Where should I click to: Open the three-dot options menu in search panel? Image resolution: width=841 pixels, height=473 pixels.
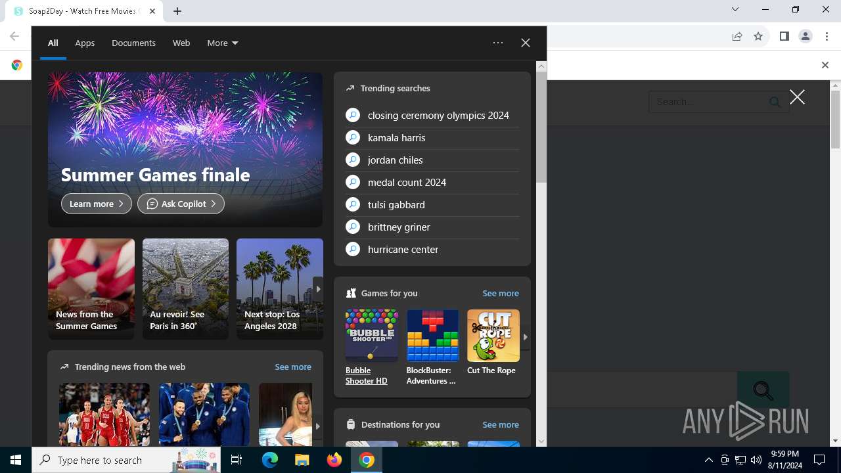[x=498, y=43]
